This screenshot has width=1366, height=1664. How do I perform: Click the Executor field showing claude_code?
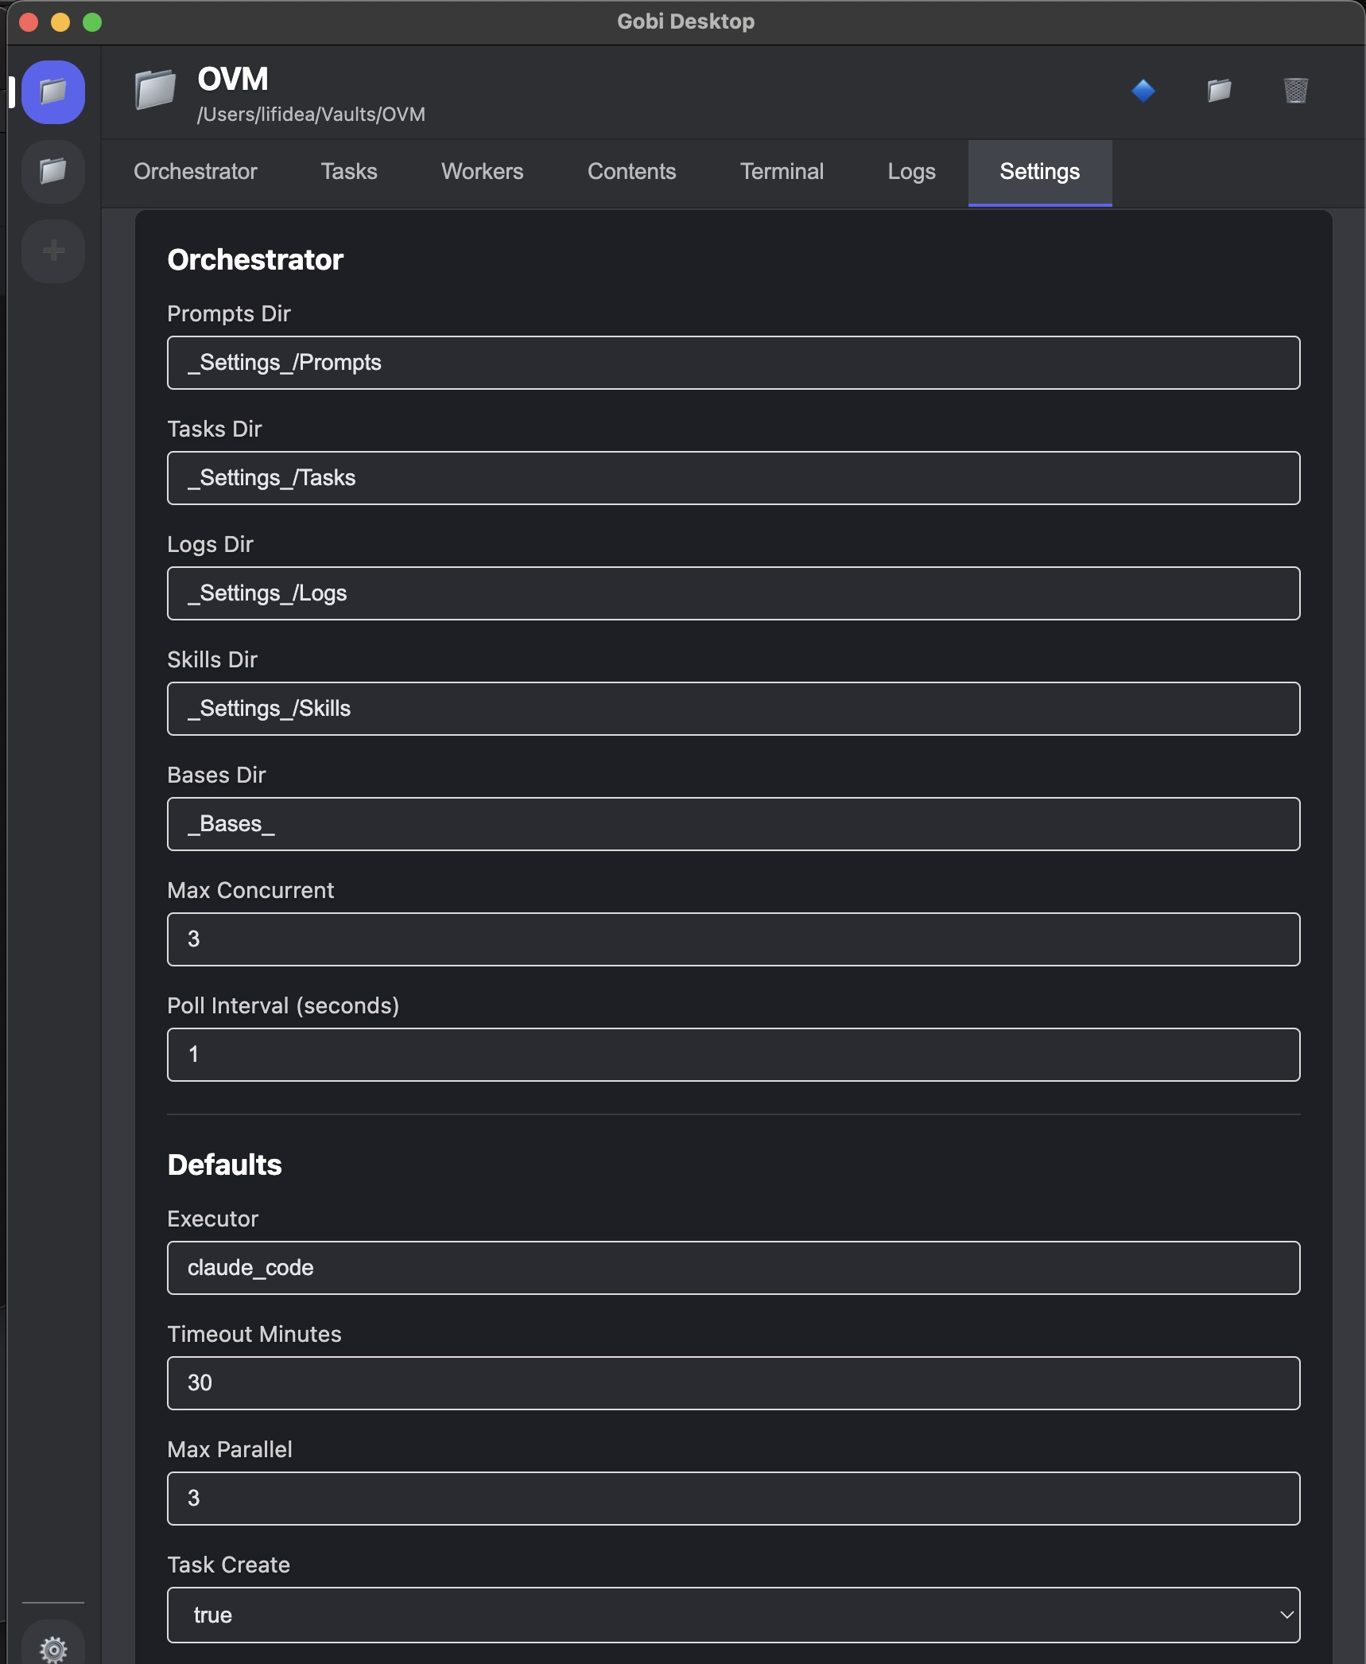[732, 1268]
